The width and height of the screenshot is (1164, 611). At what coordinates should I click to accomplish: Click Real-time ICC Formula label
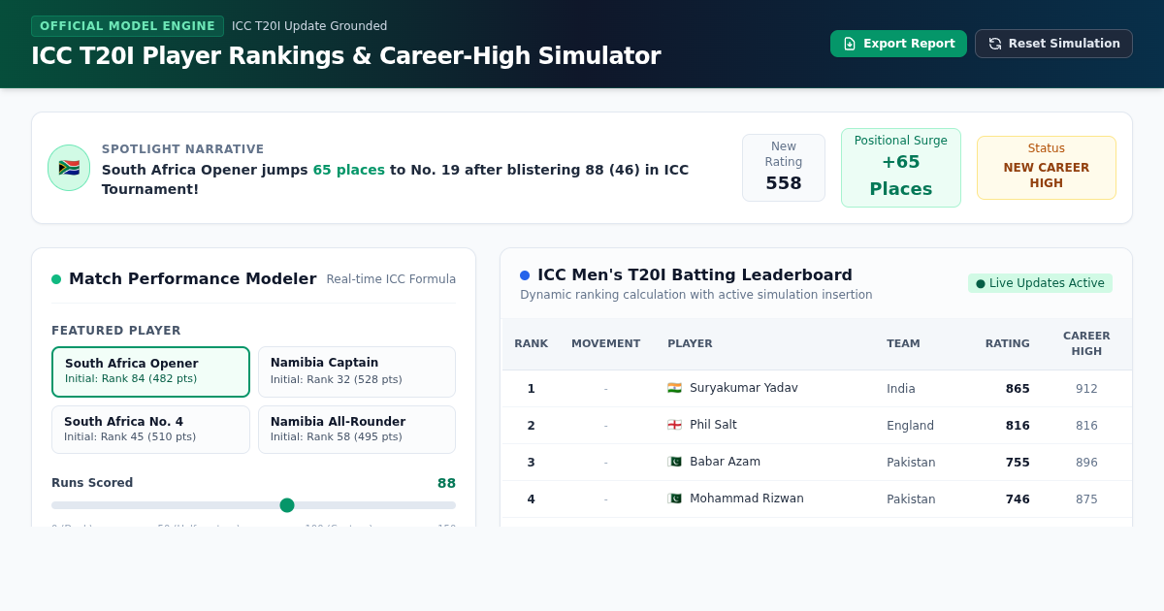pyautogui.click(x=391, y=279)
